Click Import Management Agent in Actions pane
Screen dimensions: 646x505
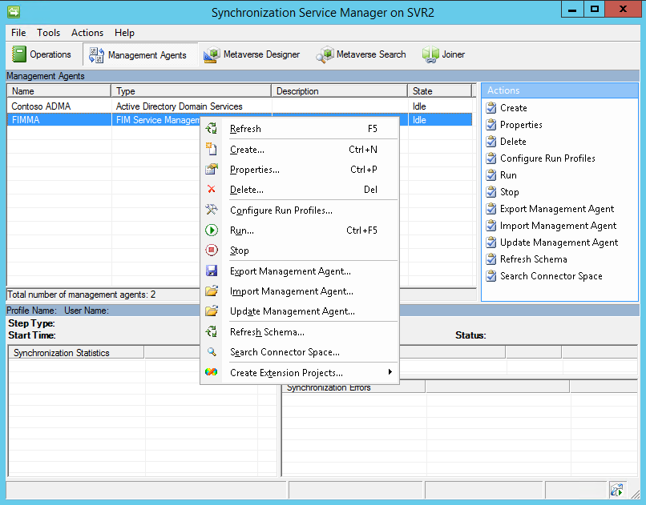click(558, 226)
